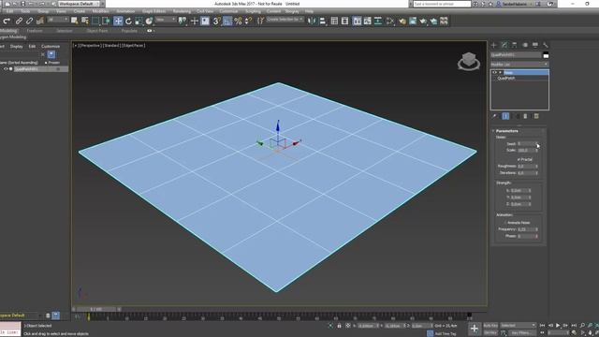599x337 pixels.
Task: Click the Add Time Tag label
Action: pyautogui.click(x=446, y=333)
